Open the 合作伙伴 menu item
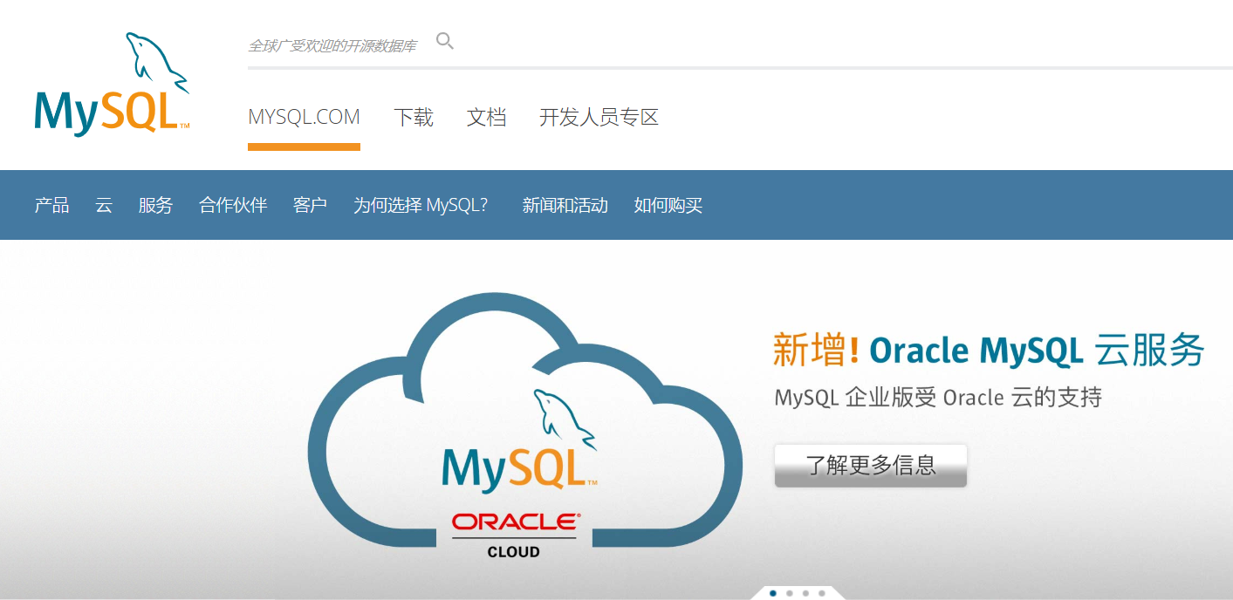1233x600 pixels. coord(233,205)
